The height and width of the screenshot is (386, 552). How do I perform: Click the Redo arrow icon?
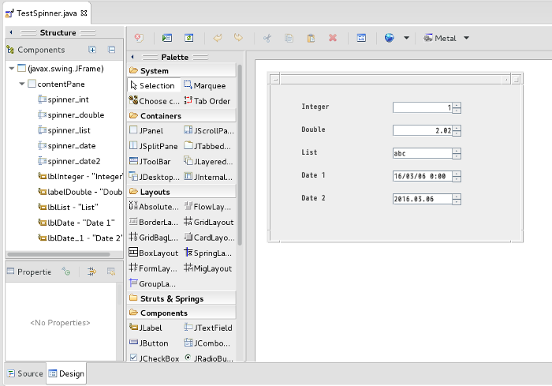click(239, 38)
